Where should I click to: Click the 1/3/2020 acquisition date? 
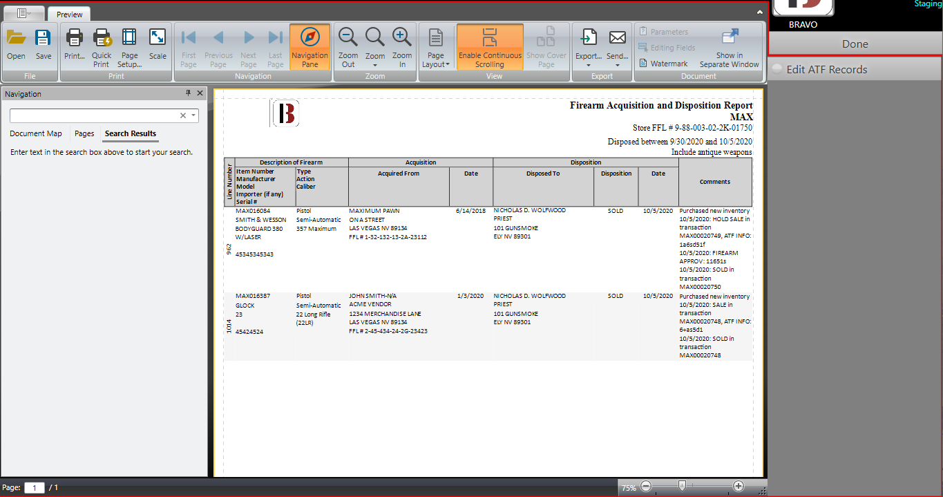click(473, 296)
